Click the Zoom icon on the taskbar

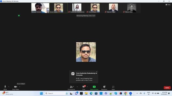(131, 93)
